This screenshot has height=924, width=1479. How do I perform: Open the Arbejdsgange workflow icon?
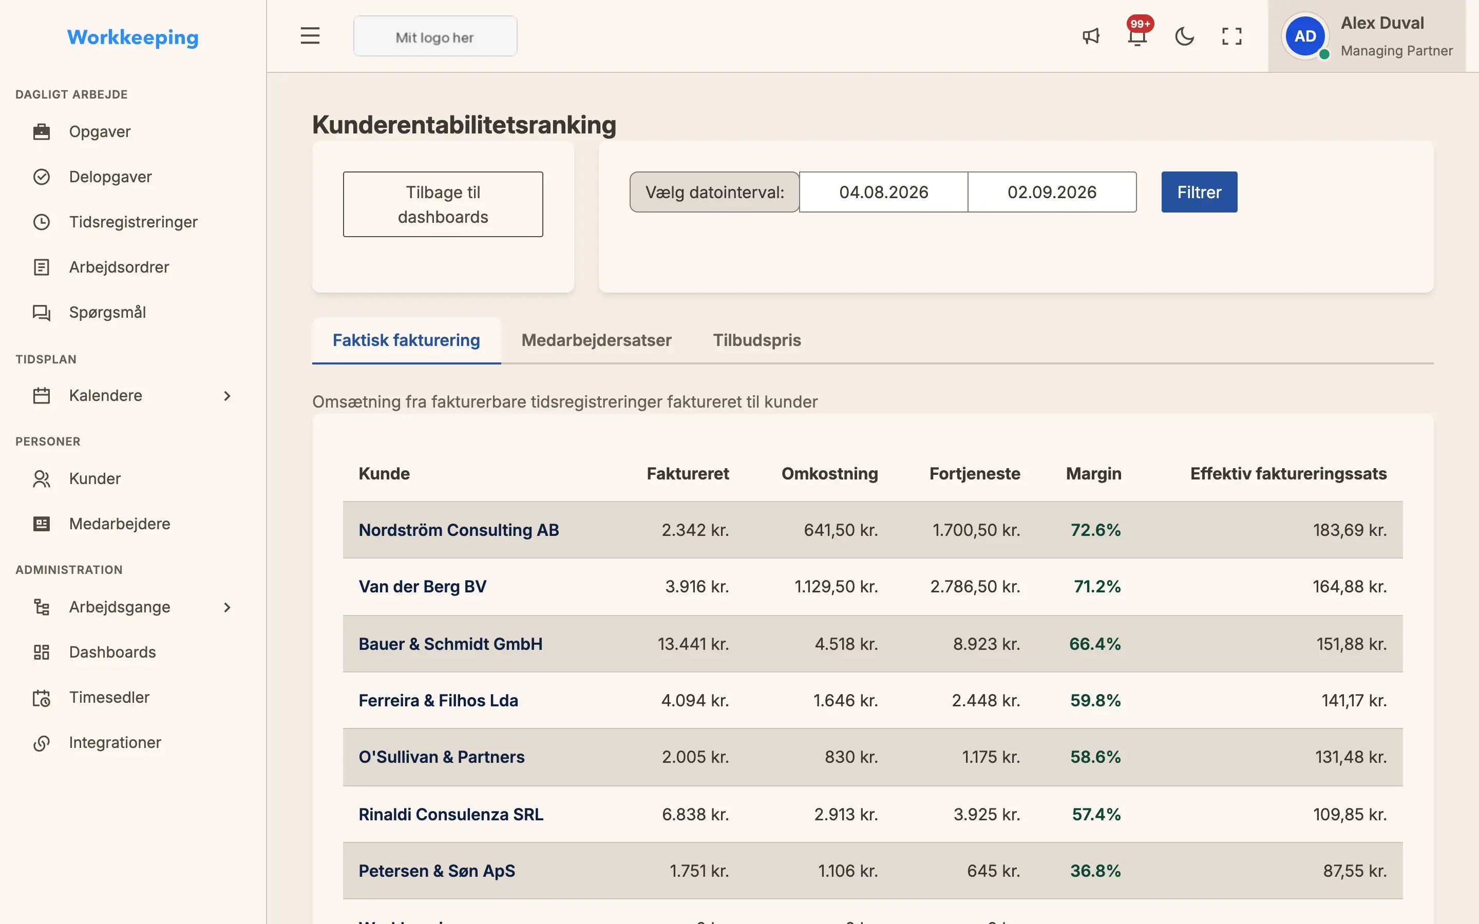pyautogui.click(x=41, y=607)
